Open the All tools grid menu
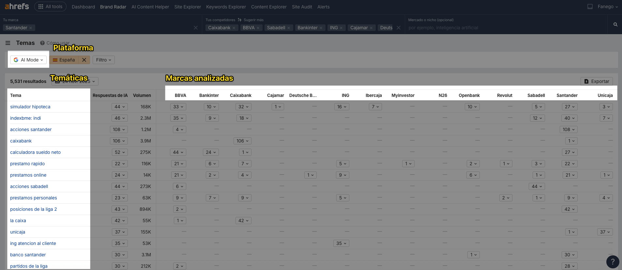Screen dimensions: 622x270 50,7
